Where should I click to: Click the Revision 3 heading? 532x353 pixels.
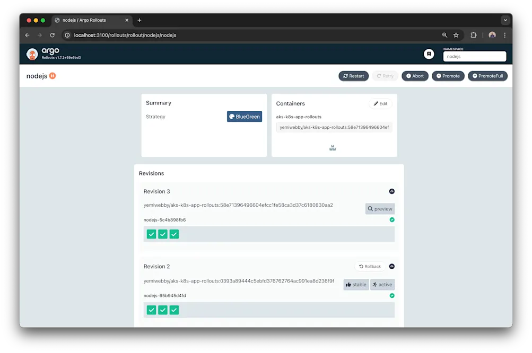157,191
